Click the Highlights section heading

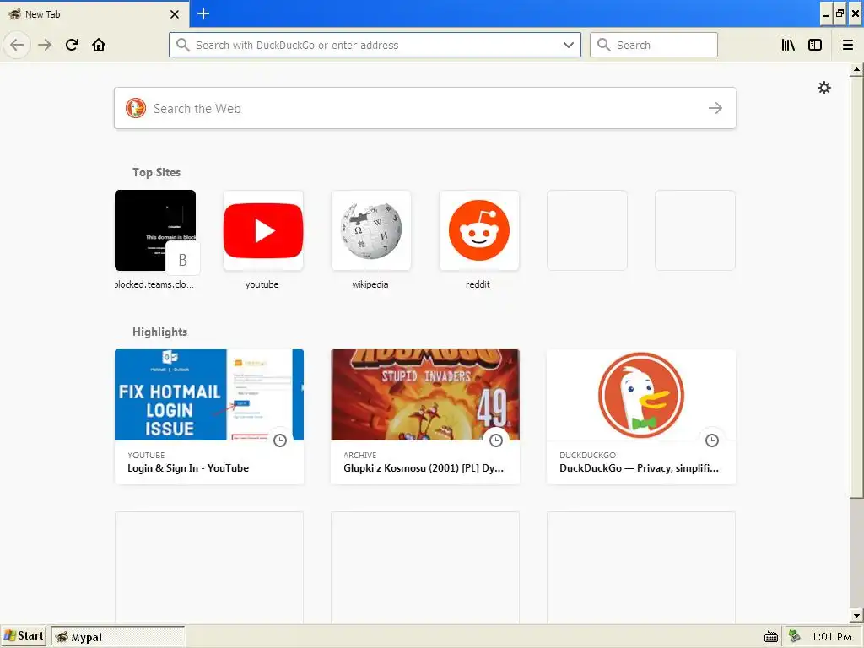pyautogui.click(x=159, y=332)
